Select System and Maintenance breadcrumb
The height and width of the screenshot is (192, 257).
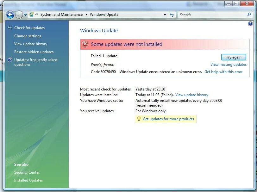point(61,15)
